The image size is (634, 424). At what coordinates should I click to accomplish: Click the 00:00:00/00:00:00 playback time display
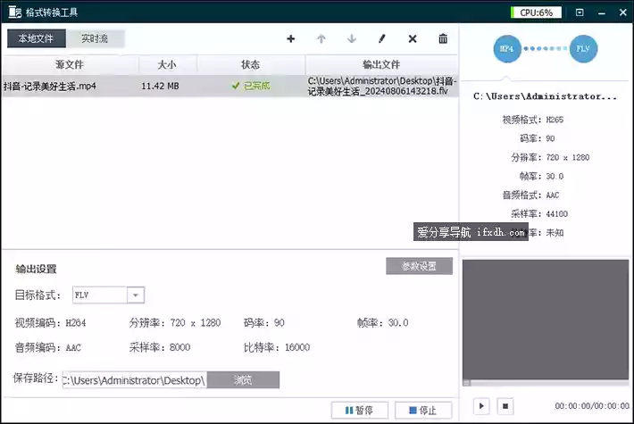(x=592, y=406)
